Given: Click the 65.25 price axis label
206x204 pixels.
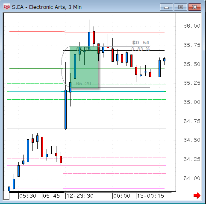Looking at the screenshot, I should (x=192, y=83).
